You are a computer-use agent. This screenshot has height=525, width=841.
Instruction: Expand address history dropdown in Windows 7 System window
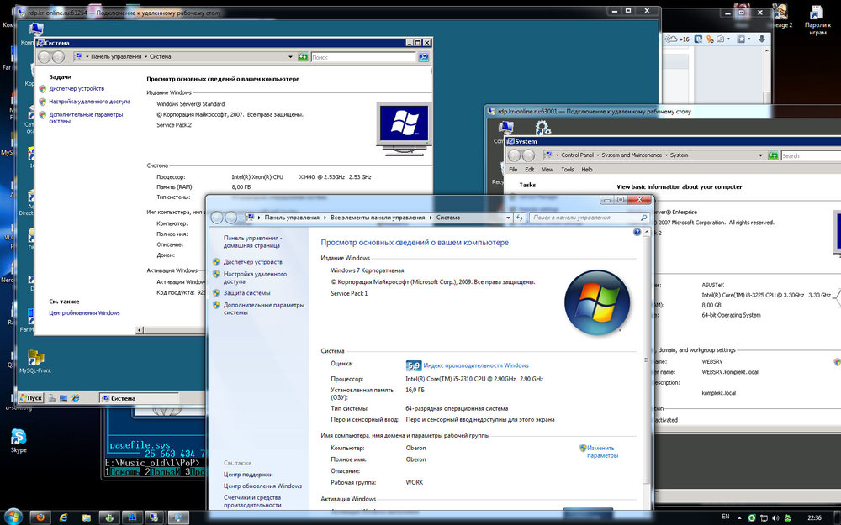click(507, 218)
